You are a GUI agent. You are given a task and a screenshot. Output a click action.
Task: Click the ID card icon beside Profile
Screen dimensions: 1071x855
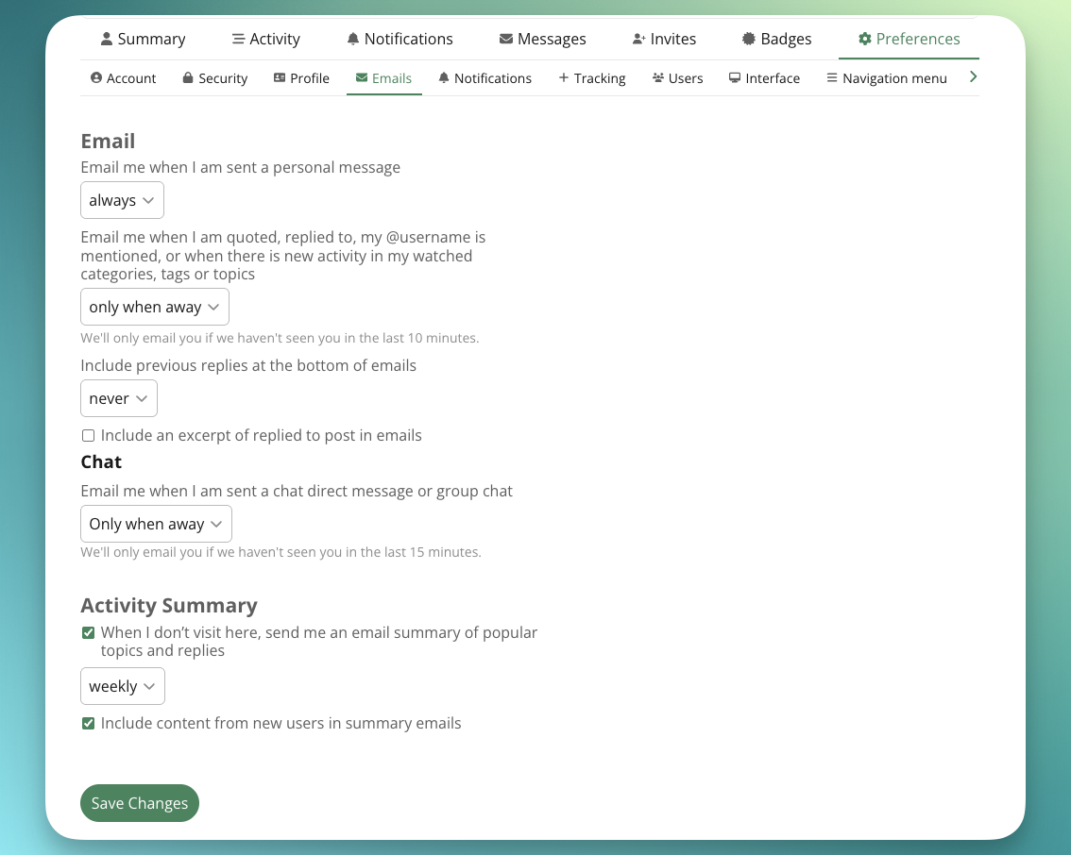(280, 77)
